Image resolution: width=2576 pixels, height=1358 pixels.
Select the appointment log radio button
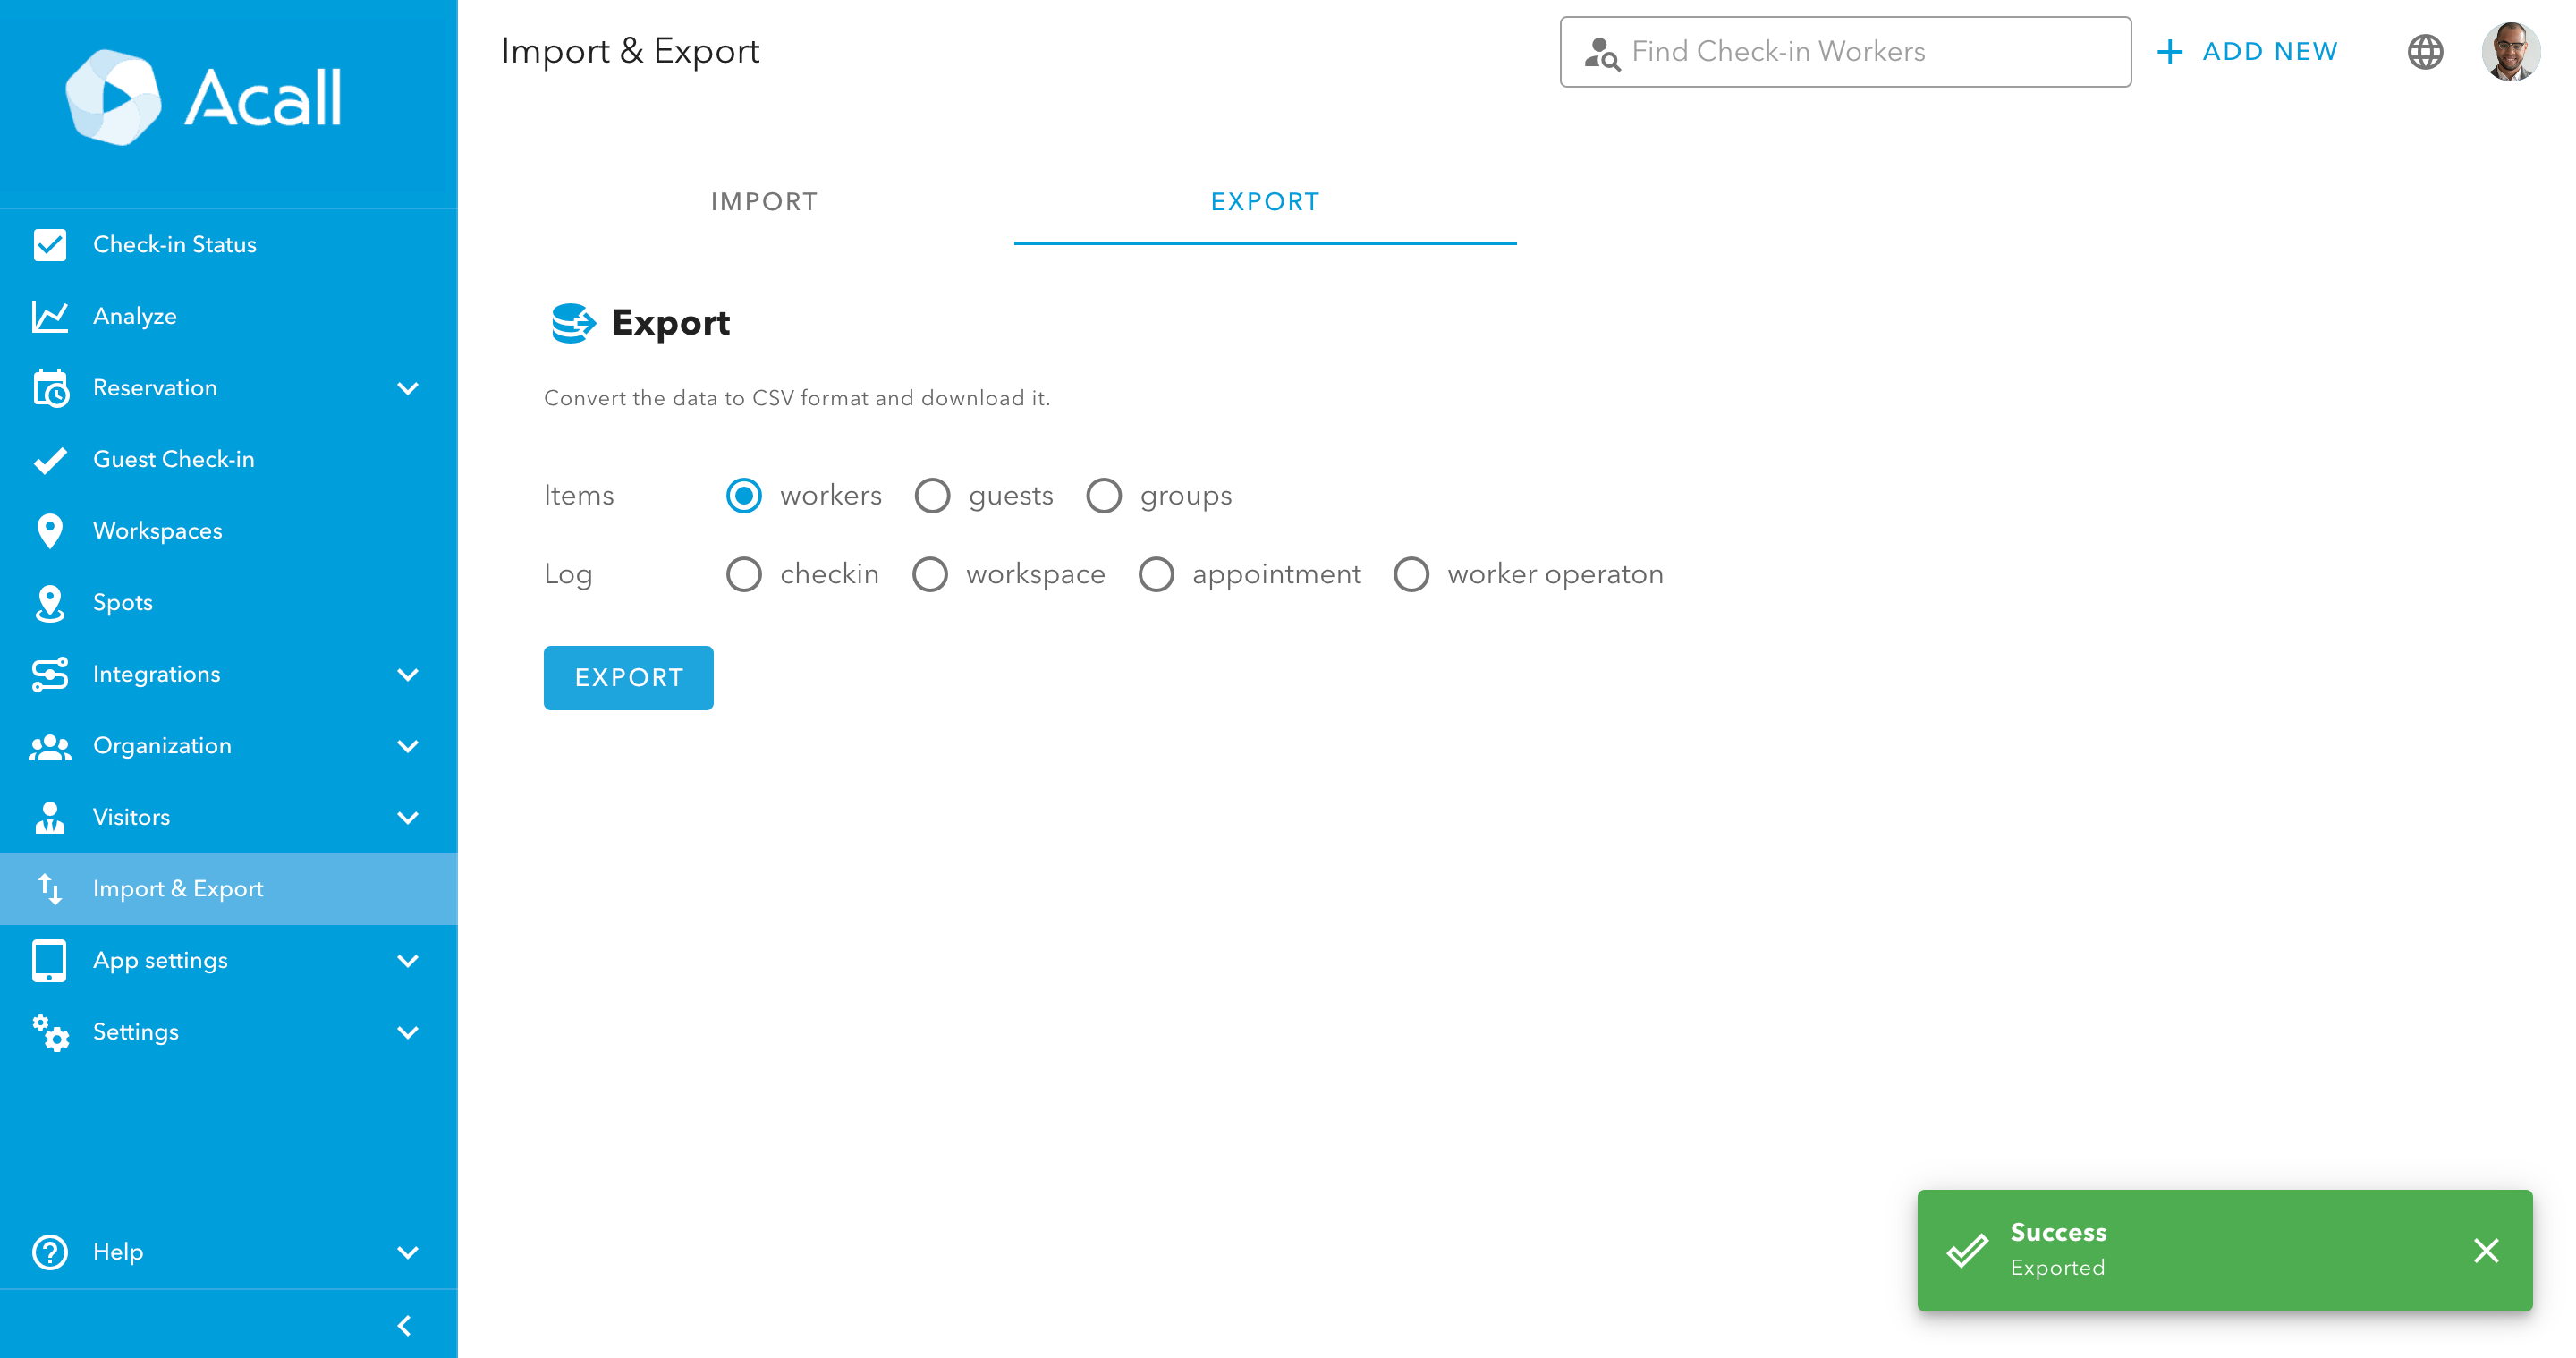click(1156, 575)
